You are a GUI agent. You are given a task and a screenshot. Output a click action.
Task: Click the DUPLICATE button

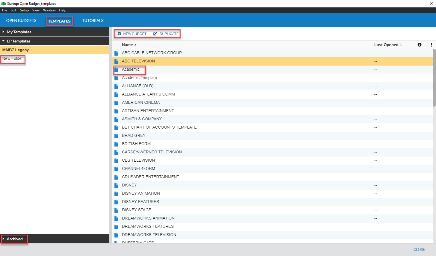[166, 34]
